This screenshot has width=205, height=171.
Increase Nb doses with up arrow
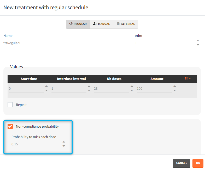[132, 87]
